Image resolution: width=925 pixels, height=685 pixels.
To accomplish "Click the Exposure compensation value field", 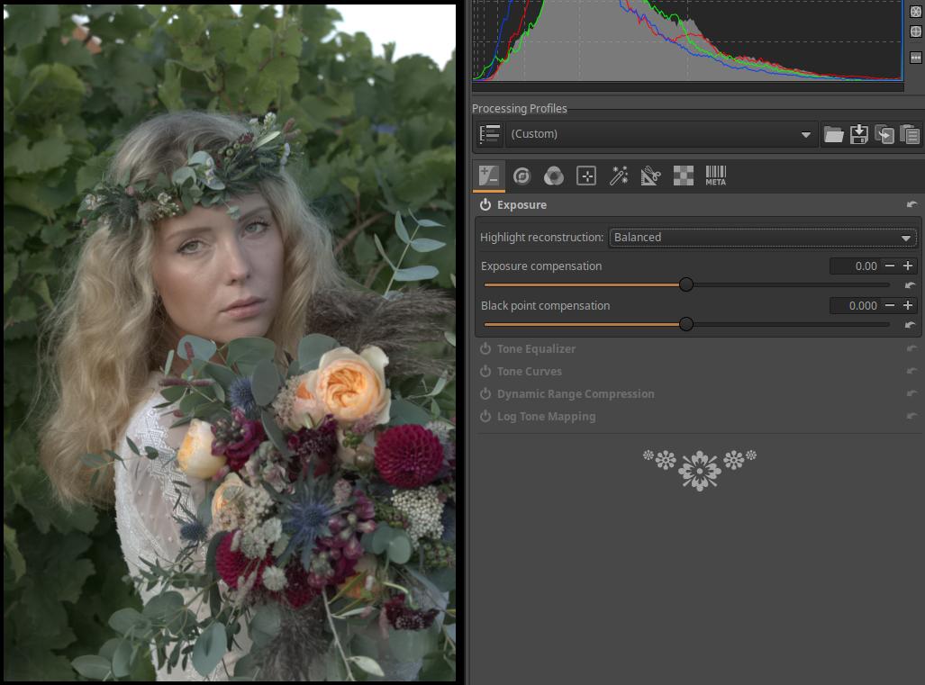I will 855,266.
